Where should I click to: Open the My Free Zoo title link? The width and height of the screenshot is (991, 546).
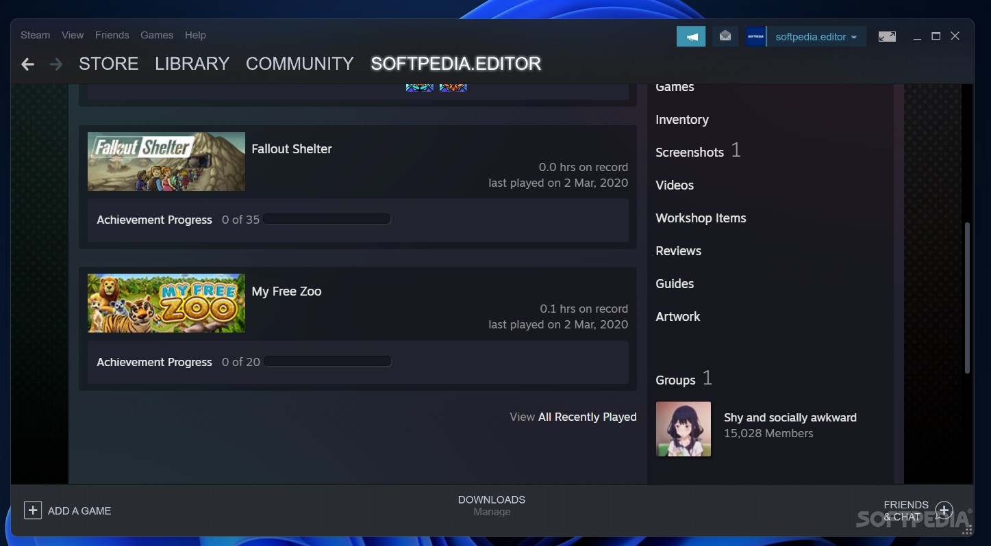click(286, 291)
